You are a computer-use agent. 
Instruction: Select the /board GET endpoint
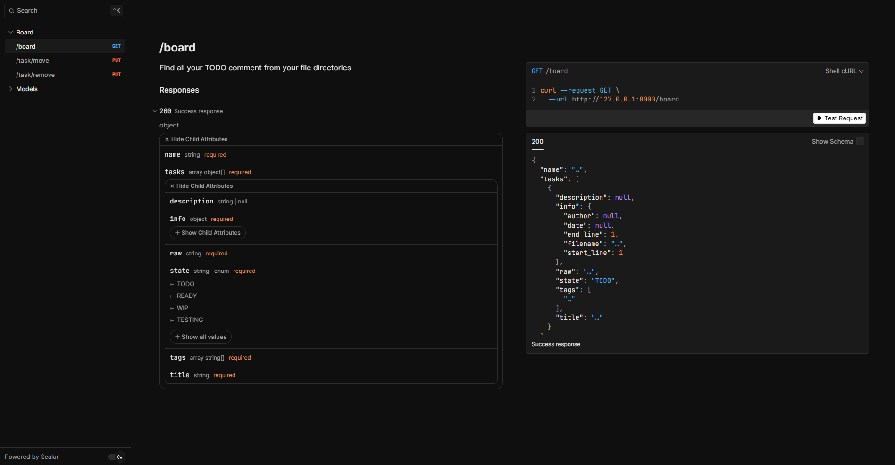(x=26, y=46)
